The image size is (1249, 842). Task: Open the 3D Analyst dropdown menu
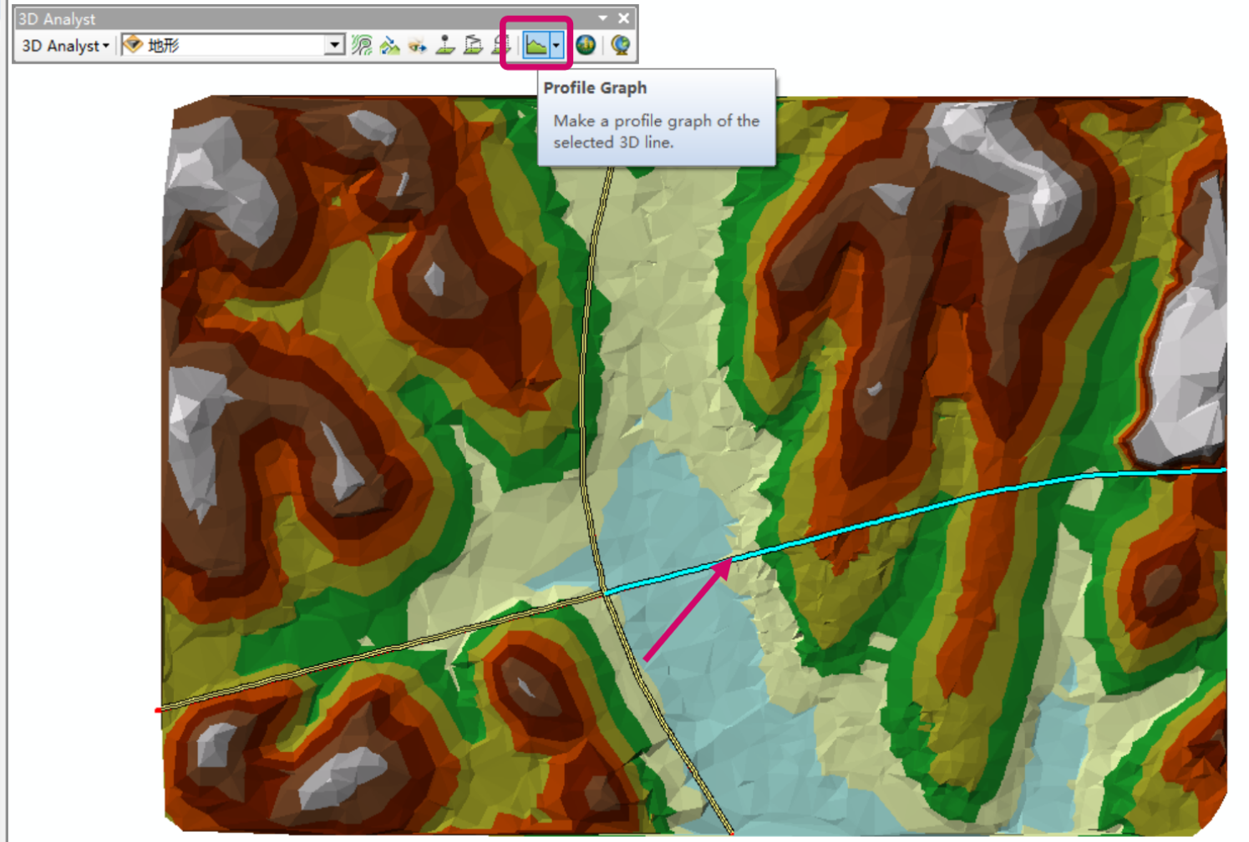pyautogui.click(x=65, y=46)
